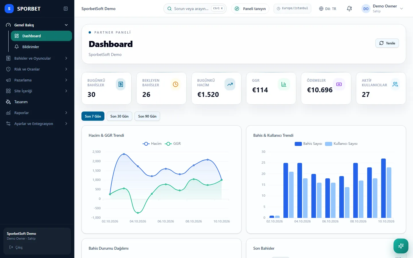Click the Europe/Istanbul timezone button
The height and width of the screenshot is (258, 413).
pyautogui.click(x=292, y=9)
